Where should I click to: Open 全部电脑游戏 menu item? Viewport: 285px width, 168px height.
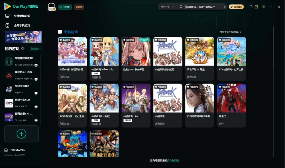tap(22, 16)
